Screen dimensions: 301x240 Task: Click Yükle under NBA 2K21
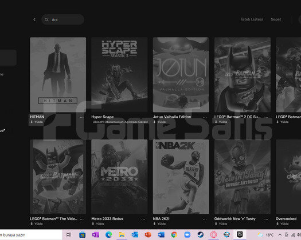pos(159,224)
